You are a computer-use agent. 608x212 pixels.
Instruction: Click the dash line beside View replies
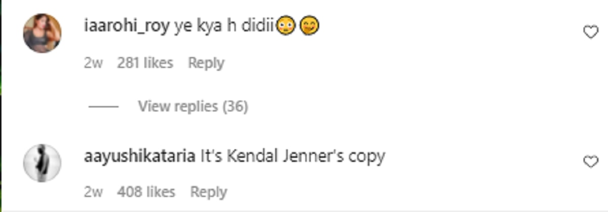[x=103, y=107]
